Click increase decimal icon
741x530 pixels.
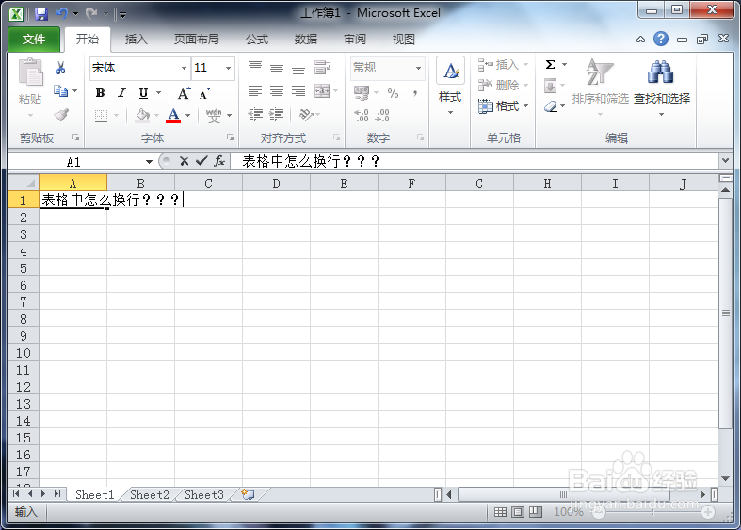(362, 115)
